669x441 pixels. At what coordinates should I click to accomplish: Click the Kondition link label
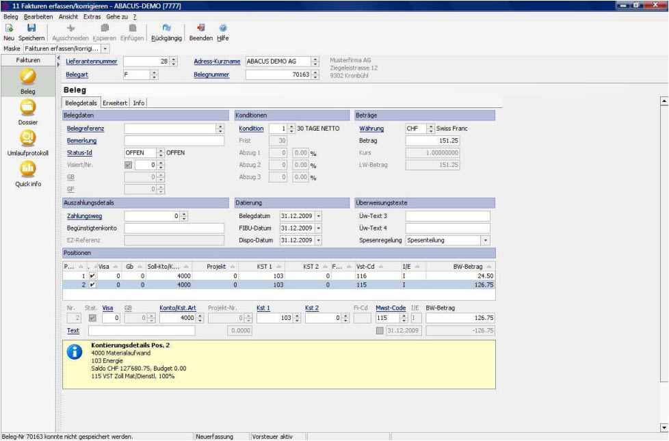251,129
